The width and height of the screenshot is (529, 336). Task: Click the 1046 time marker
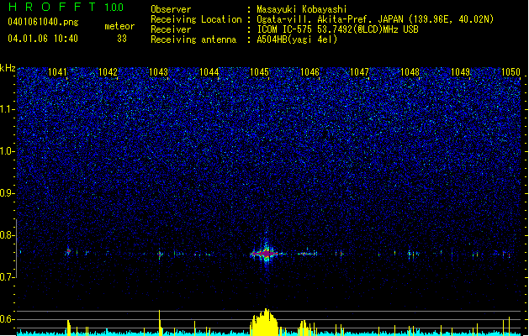click(309, 71)
